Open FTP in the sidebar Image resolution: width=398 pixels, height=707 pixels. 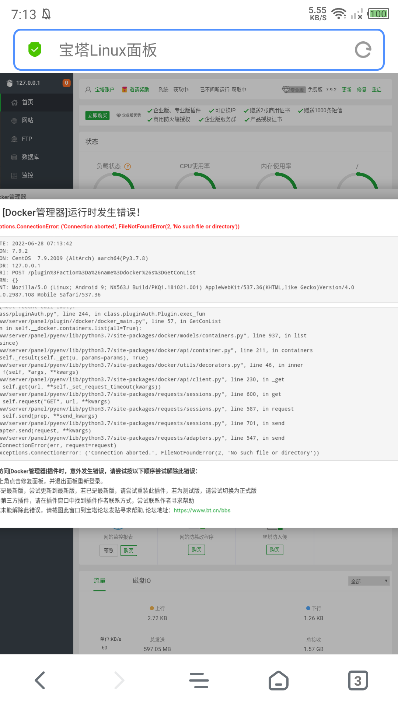pyautogui.click(x=37, y=139)
